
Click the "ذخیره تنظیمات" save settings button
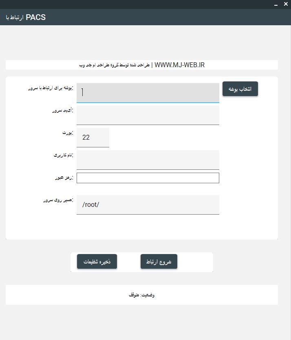click(97, 261)
